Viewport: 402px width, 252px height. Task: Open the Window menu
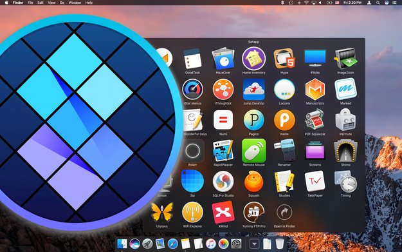point(75,3)
